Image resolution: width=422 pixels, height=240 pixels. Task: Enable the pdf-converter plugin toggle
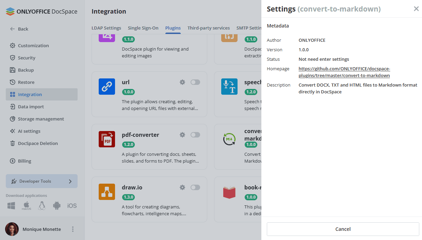(x=195, y=135)
